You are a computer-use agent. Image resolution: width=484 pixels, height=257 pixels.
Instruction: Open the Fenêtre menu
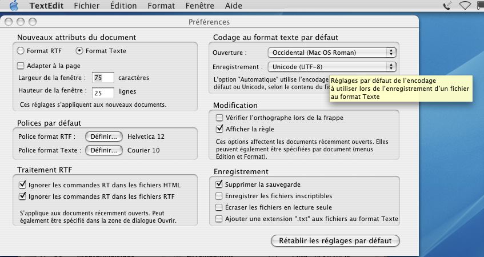(x=200, y=6)
